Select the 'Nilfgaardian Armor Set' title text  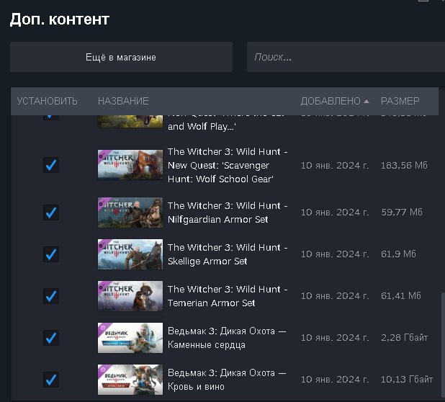tap(228, 213)
